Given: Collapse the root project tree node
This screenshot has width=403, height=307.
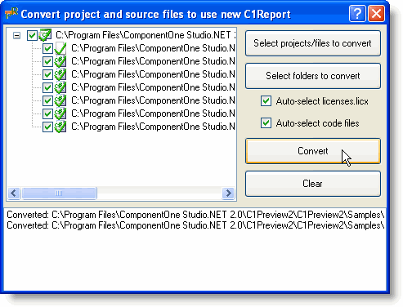Looking at the screenshot, I should pyautogui.click(x=16, y=35).
